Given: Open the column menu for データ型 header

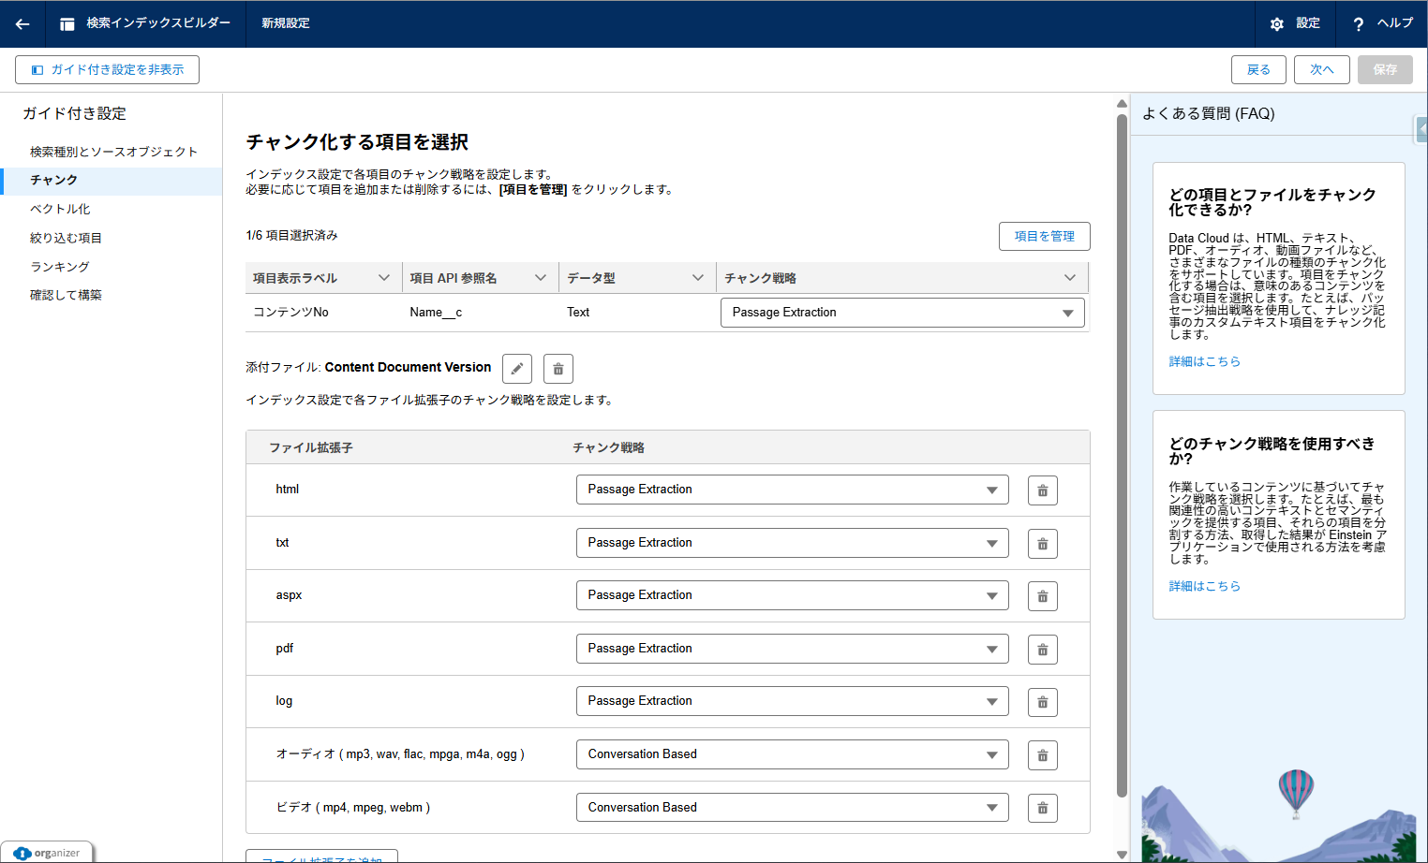Looking at the screenshot, I should [697, 278].
